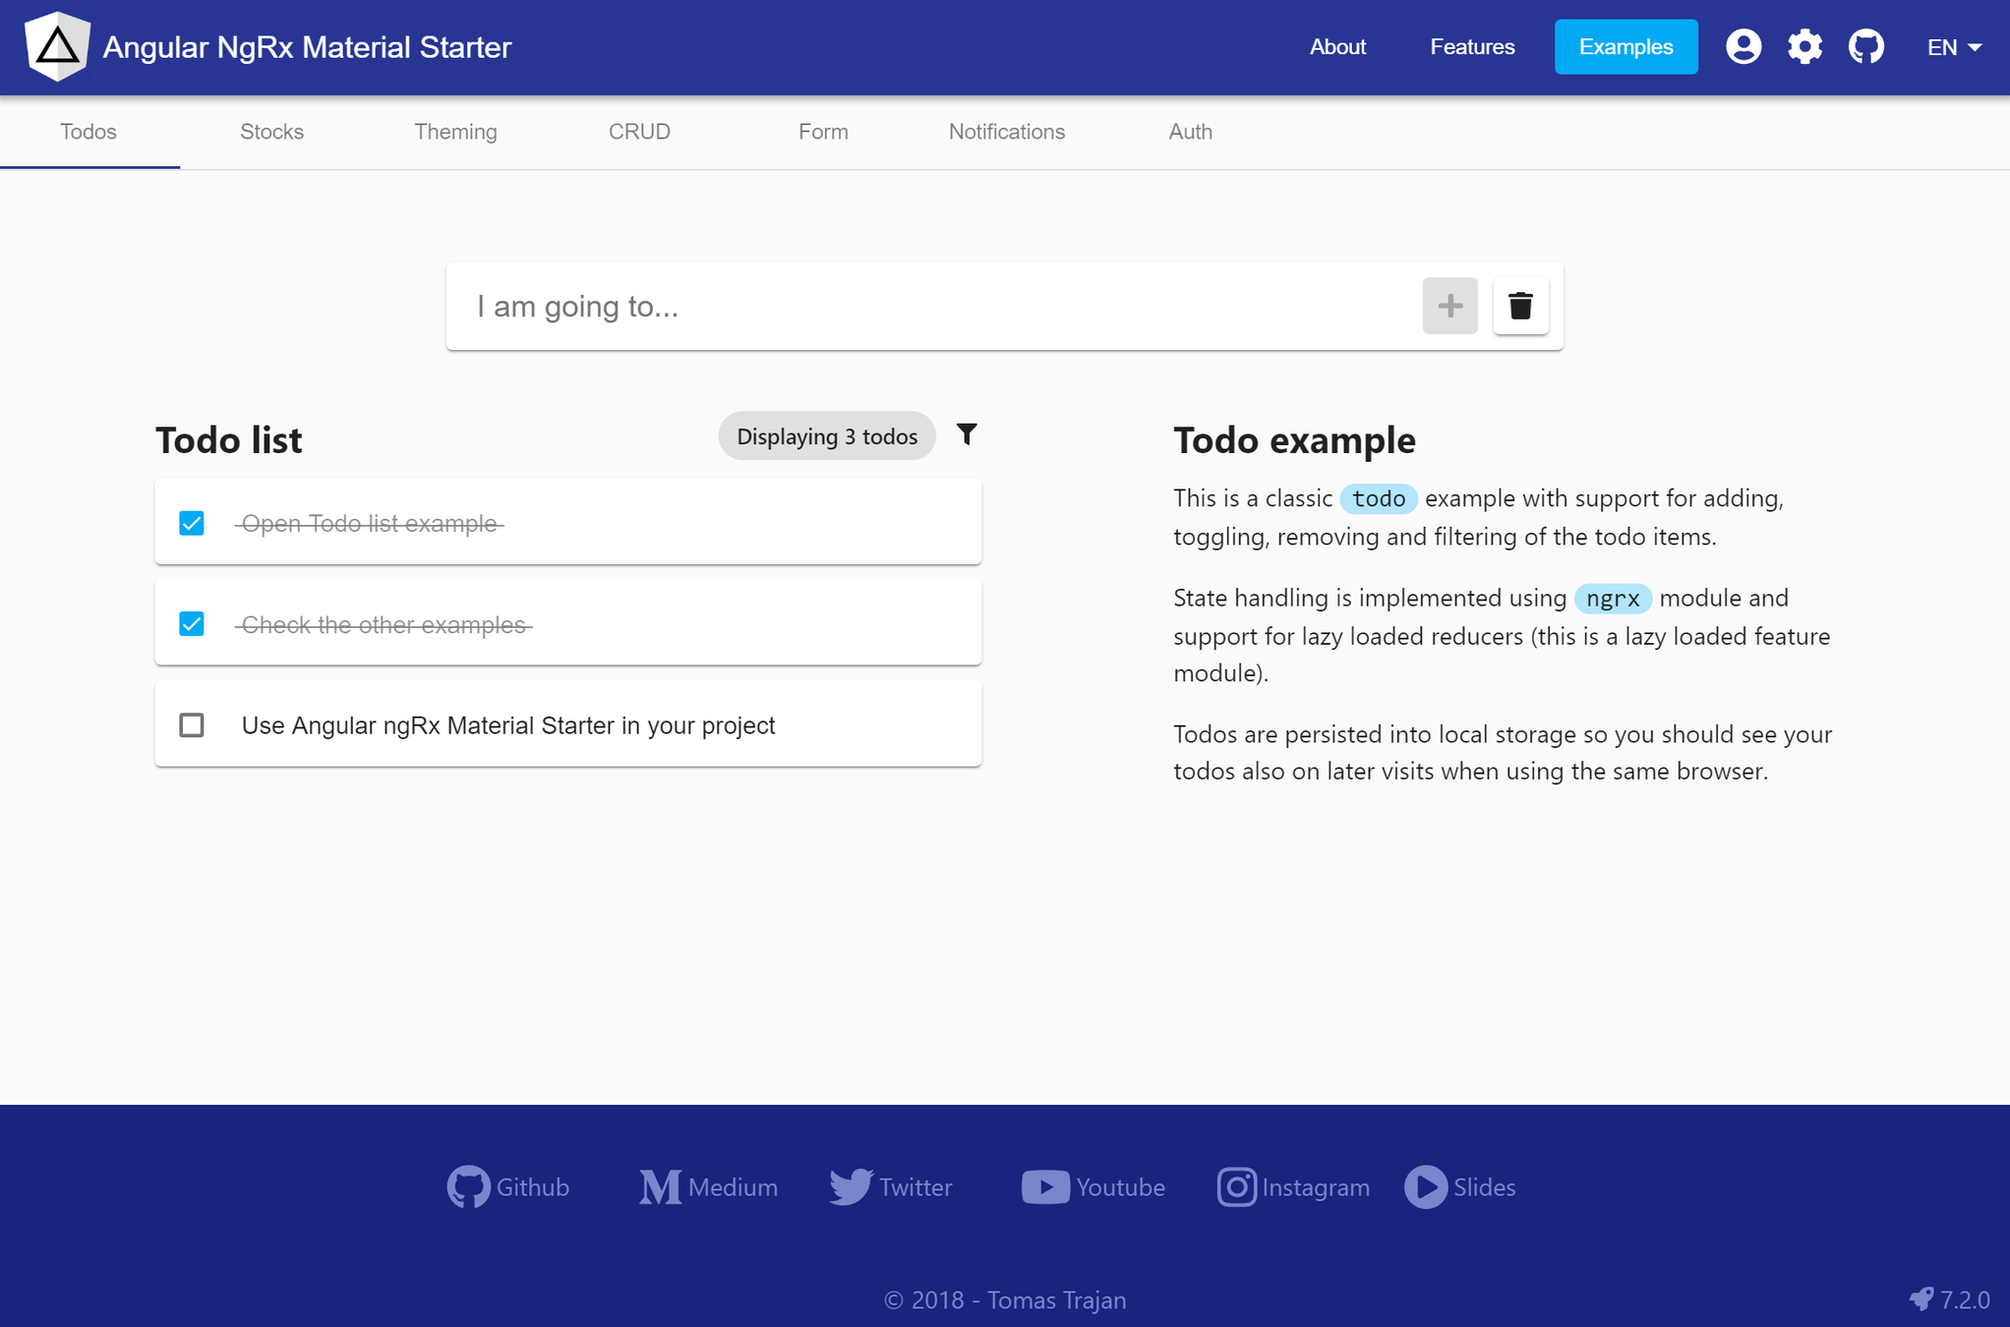2010x1327 pixels.
Task: Expand the EN language dropdown
Action: coord(1953,47)
